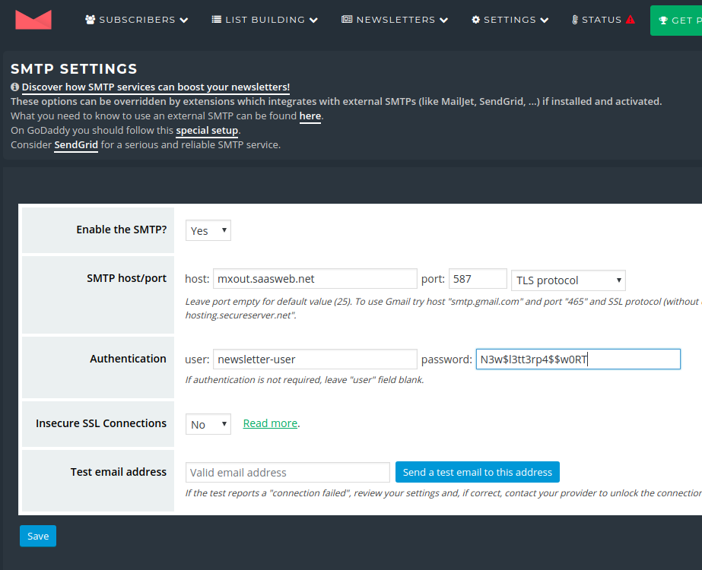Click the green GET button
Screen dimensions: 702x570
click(676, 21)
